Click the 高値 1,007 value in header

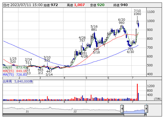pos(76,5)
